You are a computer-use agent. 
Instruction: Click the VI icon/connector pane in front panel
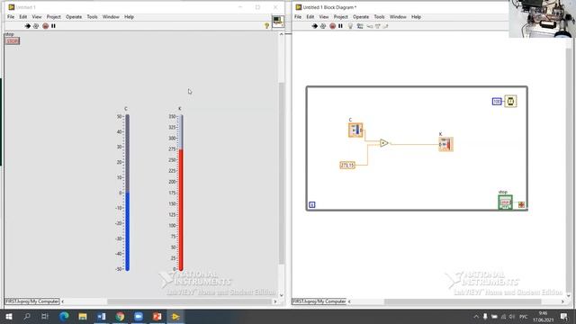pos(277,22)
